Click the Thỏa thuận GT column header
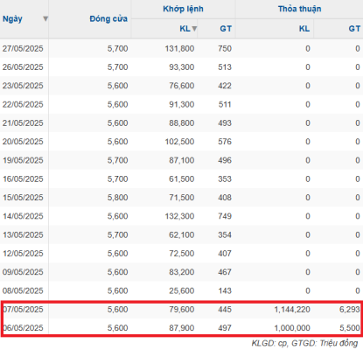This screenshot has height=350, width=363. 354,29
